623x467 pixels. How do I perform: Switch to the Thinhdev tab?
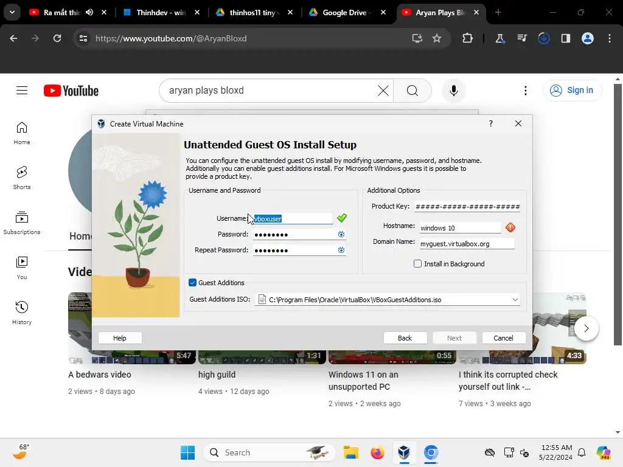click(162, 13)
